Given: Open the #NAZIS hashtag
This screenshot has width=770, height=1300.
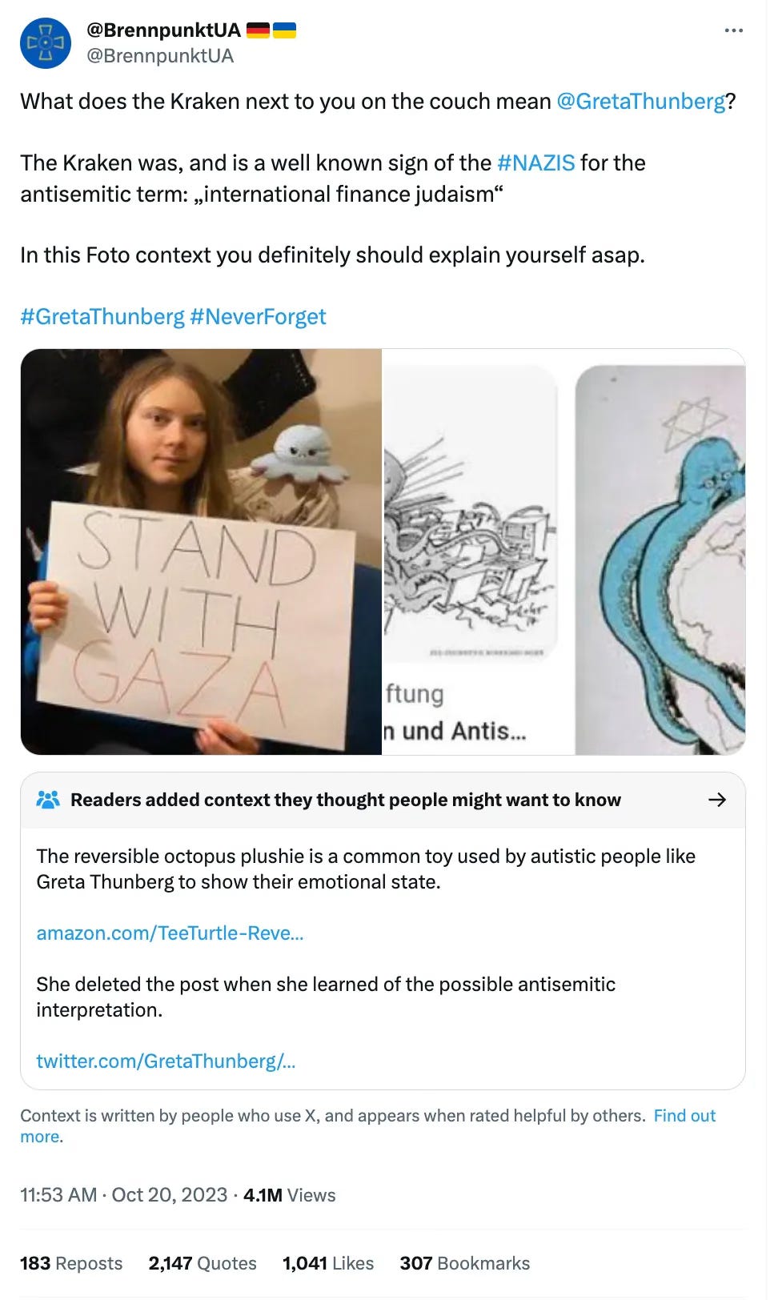Looking at the screenshot, I should point(535,163).
